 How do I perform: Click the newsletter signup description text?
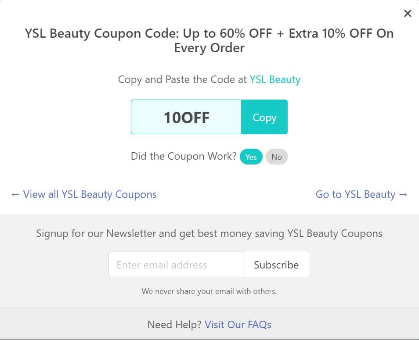[209, 233]
